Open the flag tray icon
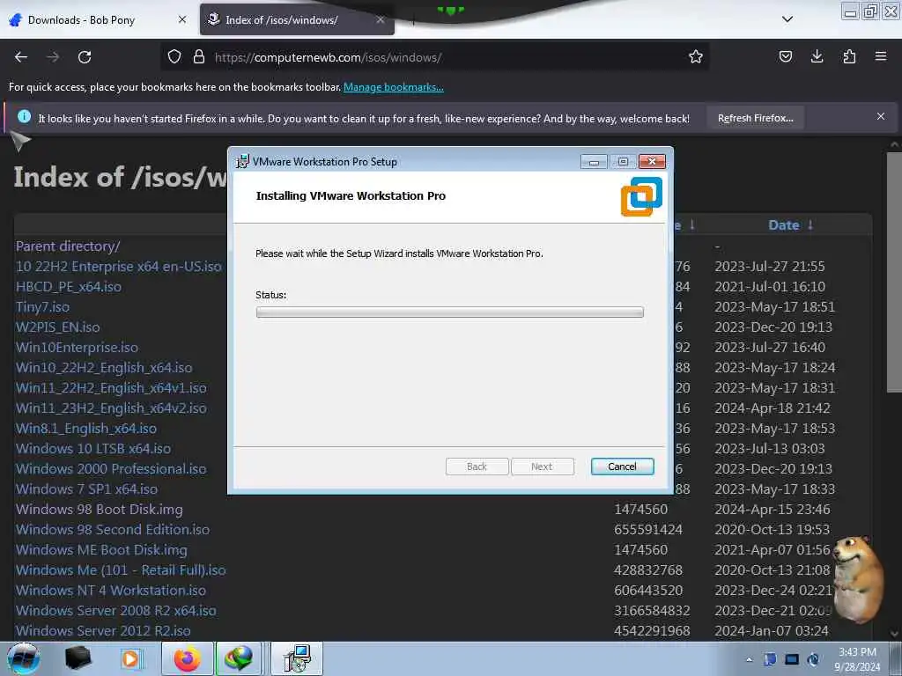902x676 pixels. pyautogui.click(x=770, y=659)
